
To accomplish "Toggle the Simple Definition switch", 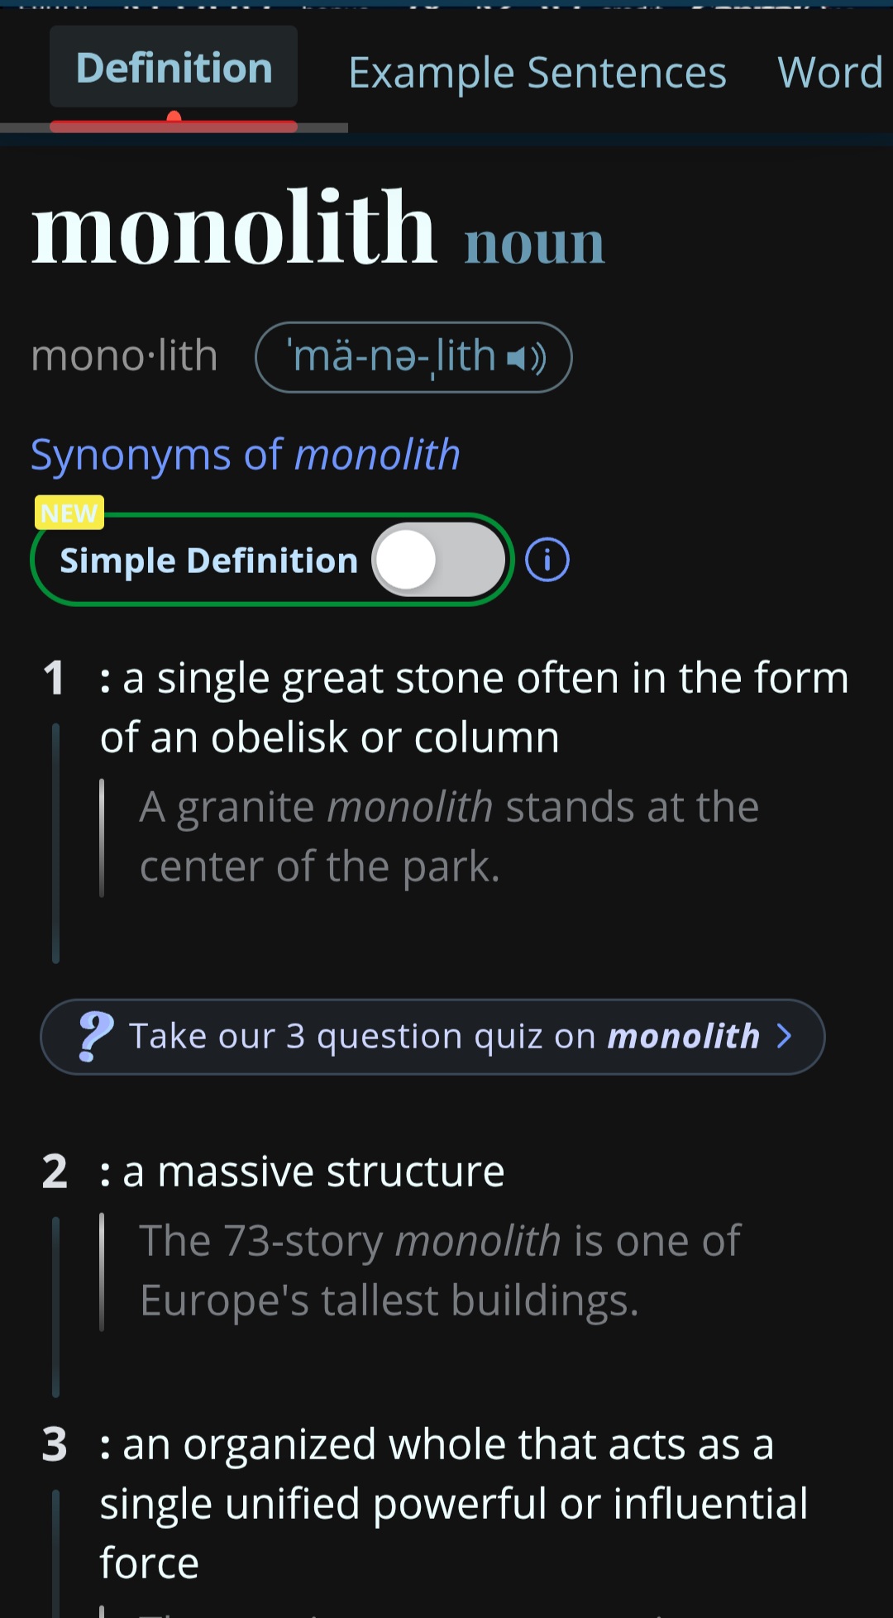I will point(438,560).
